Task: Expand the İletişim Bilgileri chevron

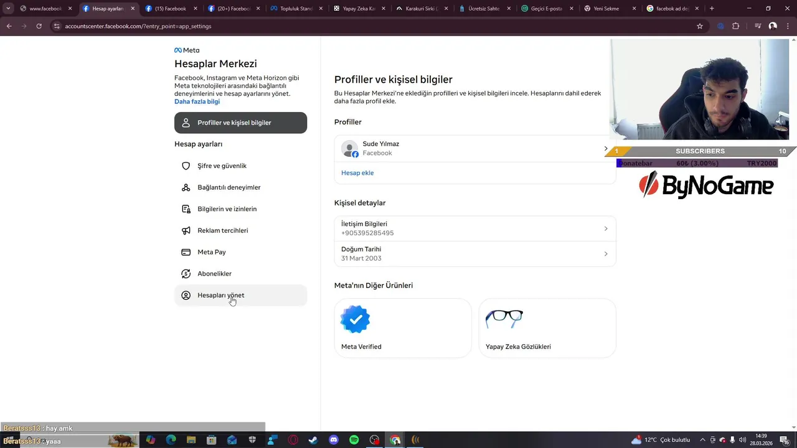Action: (x=606, y=228)
